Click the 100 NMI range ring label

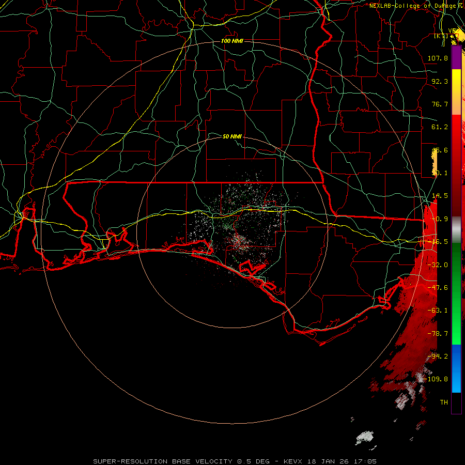(x=232, y=41)
